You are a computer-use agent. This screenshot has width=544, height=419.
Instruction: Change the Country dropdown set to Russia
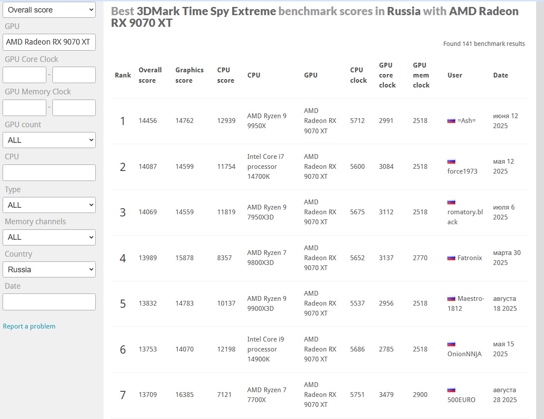point(49,270)
